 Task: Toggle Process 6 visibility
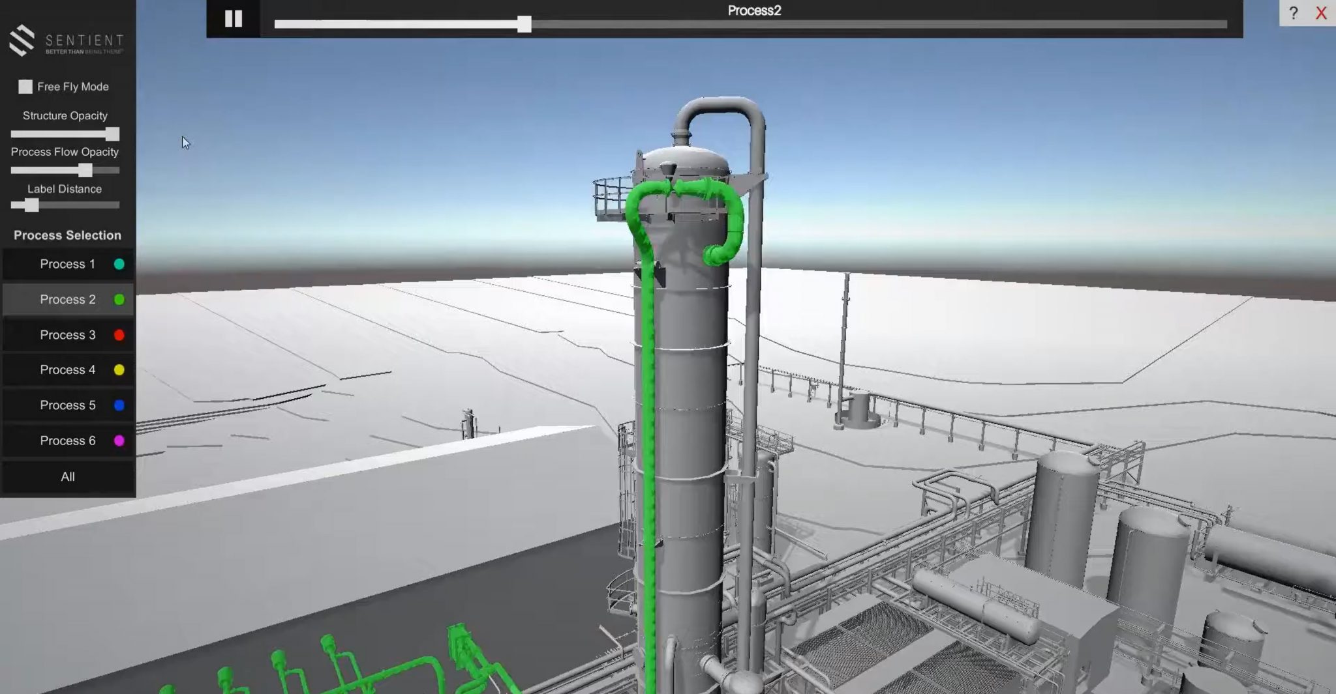point(67,441)
